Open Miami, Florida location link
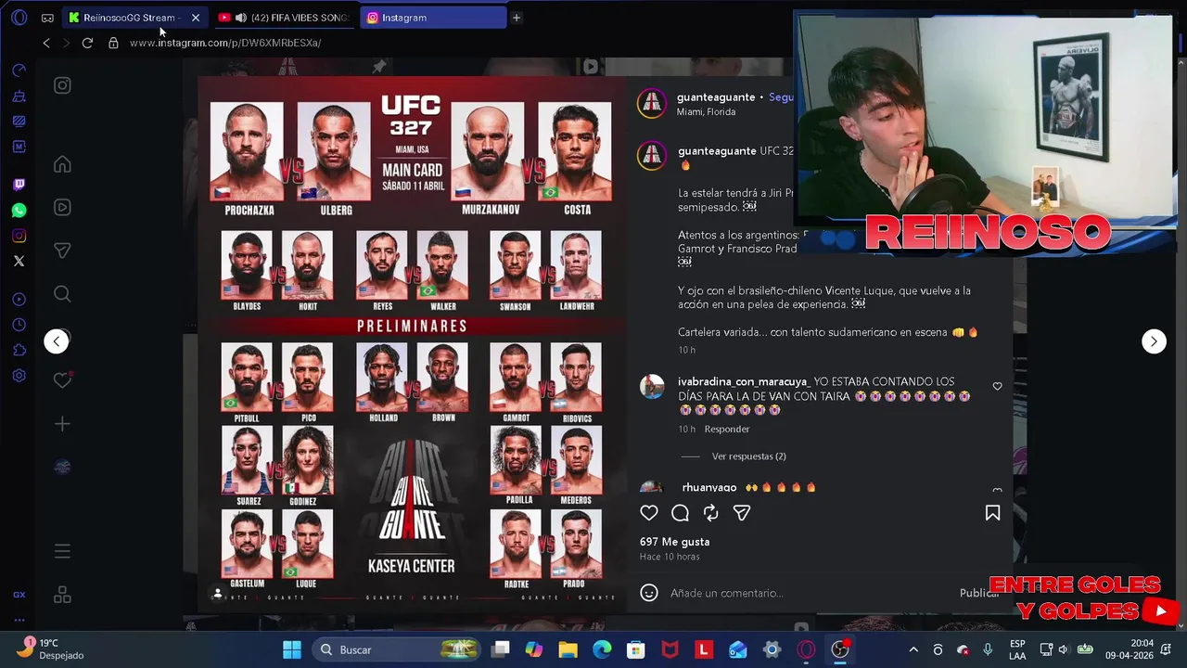The width and height of the screenshot is (1187, 668). (706, 112)
